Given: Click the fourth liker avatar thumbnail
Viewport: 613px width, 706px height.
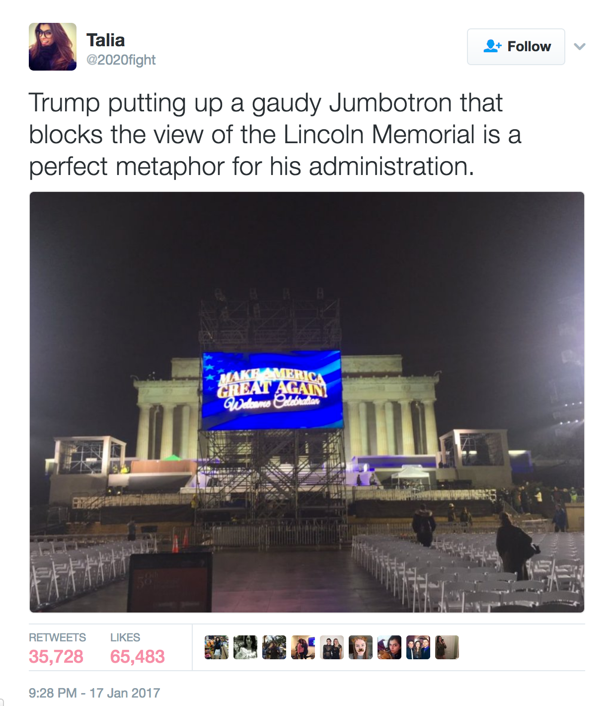Looking at the screenshot, I should click(303, 647).
